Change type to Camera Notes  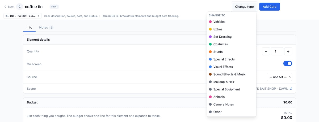tap(232, 104)
